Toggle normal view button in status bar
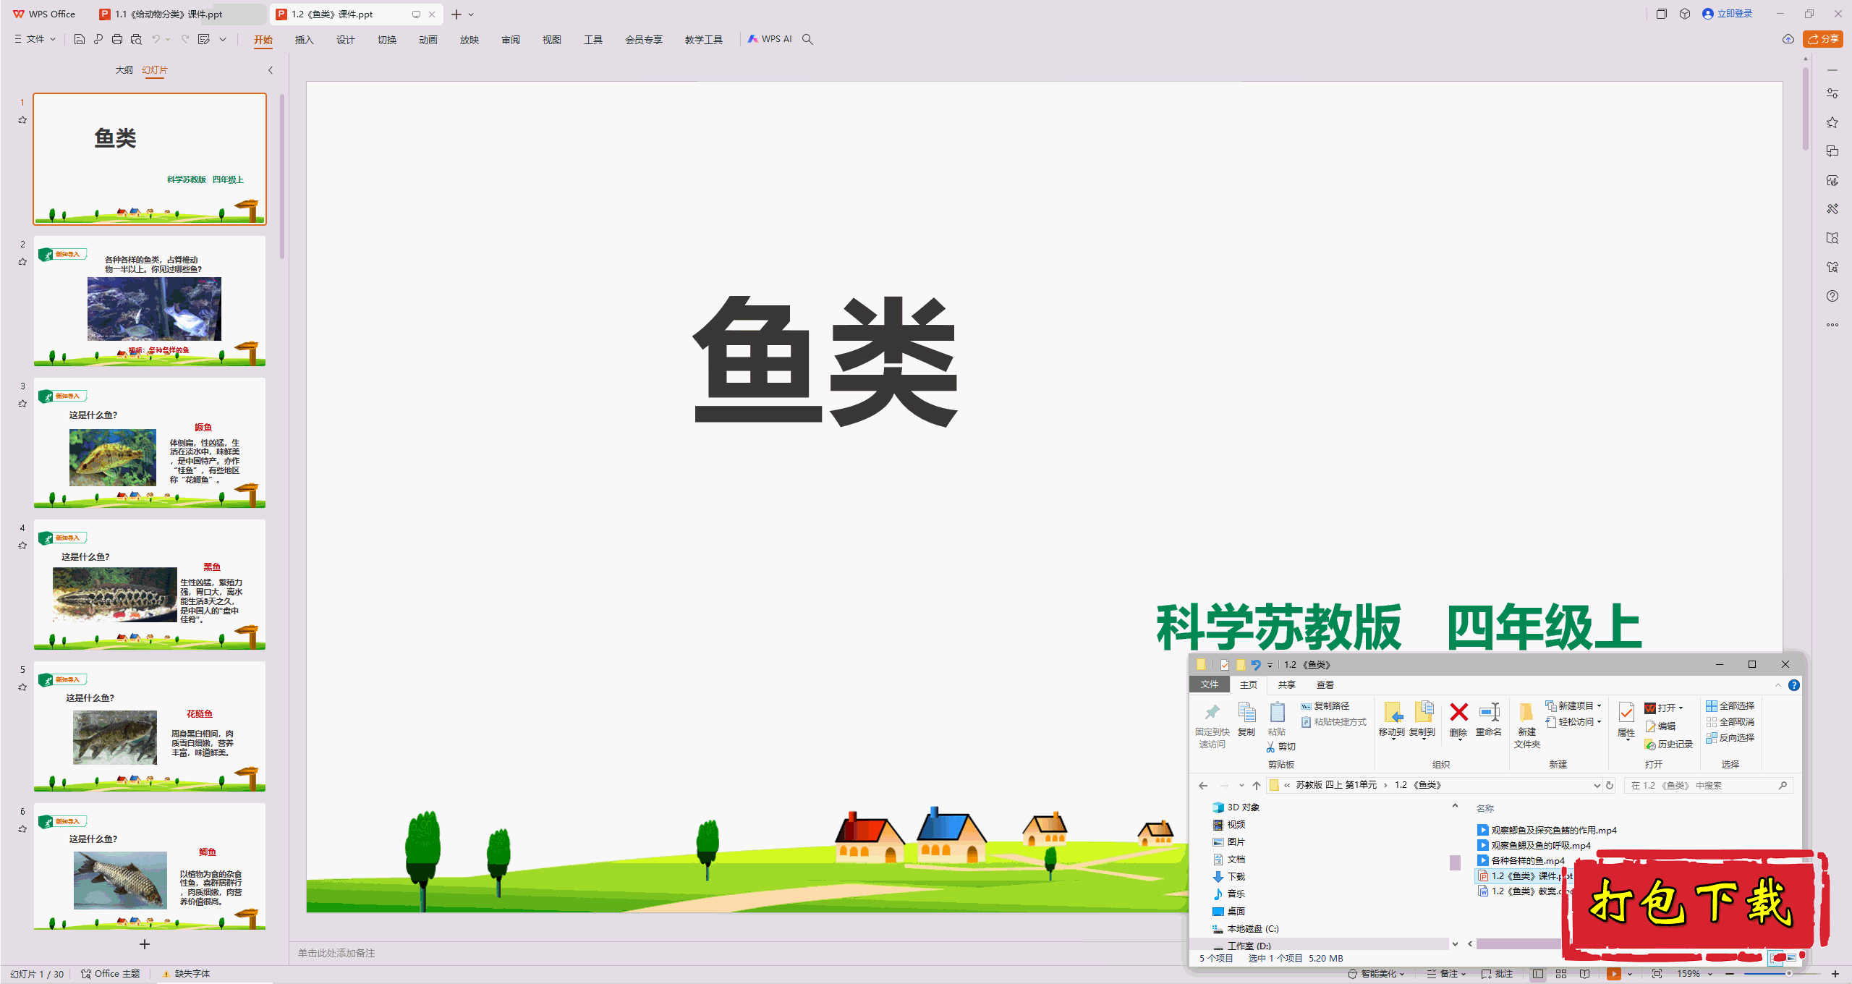Screen dimensions: 1852x984 click(1538, 974)
